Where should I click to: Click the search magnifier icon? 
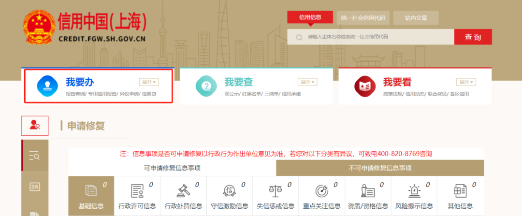pos(299,37)
